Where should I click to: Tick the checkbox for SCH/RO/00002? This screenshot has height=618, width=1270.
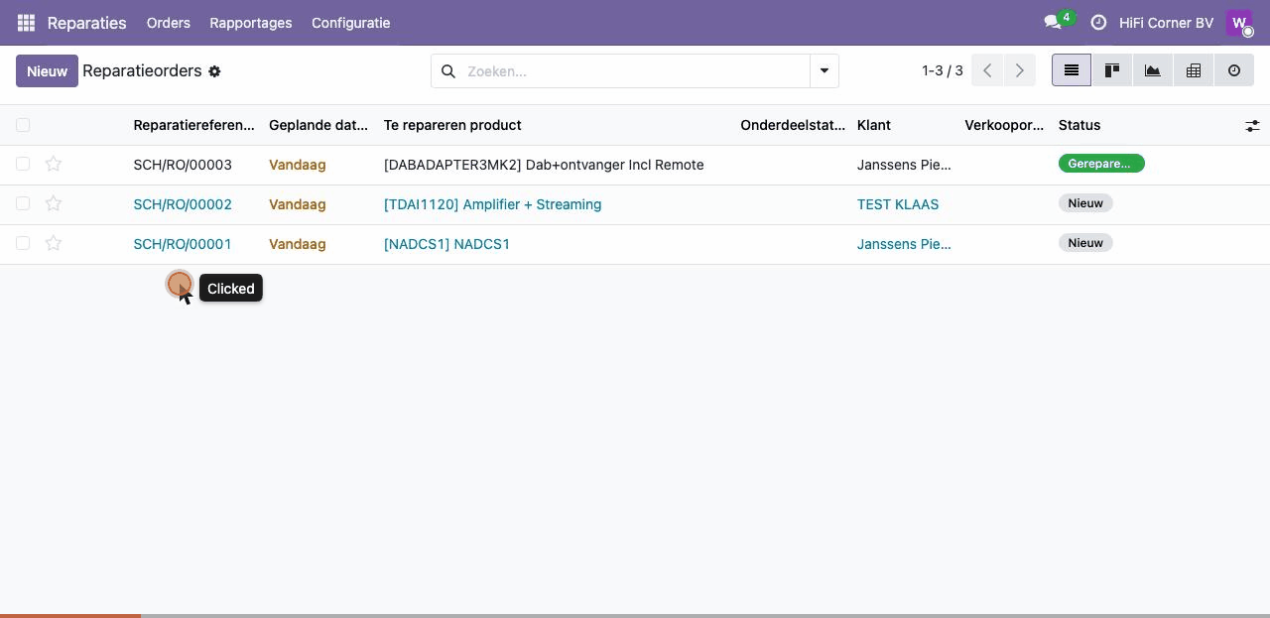[23, 203]
